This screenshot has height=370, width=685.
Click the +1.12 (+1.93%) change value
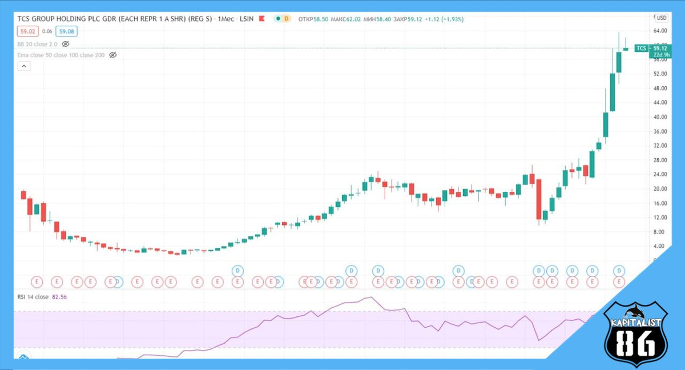tap(445, 19)
